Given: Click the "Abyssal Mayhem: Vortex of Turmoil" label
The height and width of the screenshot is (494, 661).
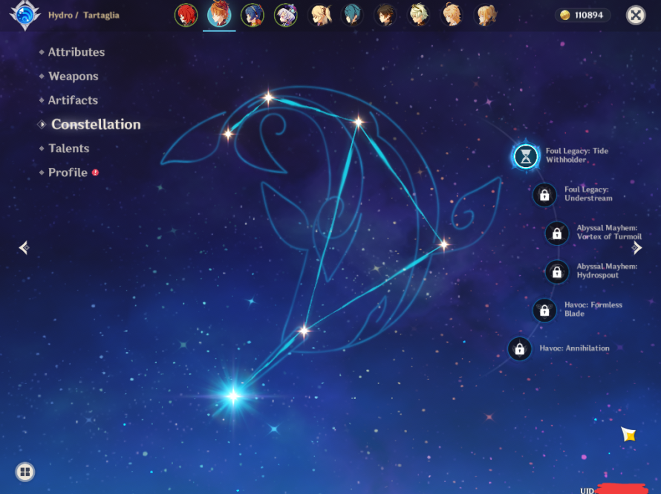Looking at the screenshot, I should pyautogui.click(x=609, y=233).
